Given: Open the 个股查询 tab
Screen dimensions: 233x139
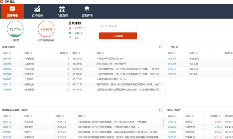Looking at the screenshot, I should tap(62, 11).
